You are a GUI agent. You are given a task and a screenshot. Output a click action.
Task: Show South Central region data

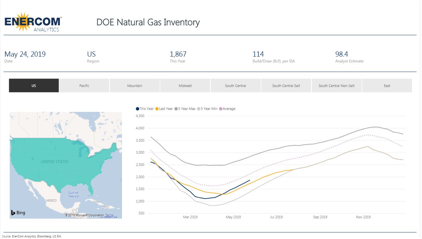pyautogui.click(x=235, y=86)
